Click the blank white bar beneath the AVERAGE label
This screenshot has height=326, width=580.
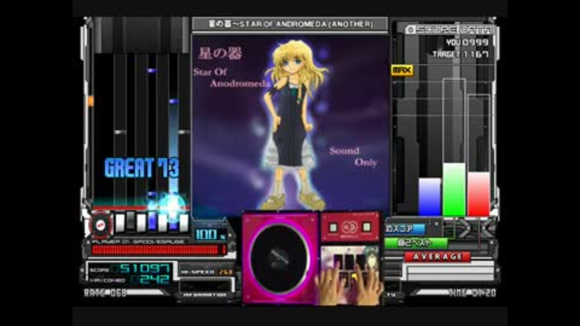click(x=450, y=270)
